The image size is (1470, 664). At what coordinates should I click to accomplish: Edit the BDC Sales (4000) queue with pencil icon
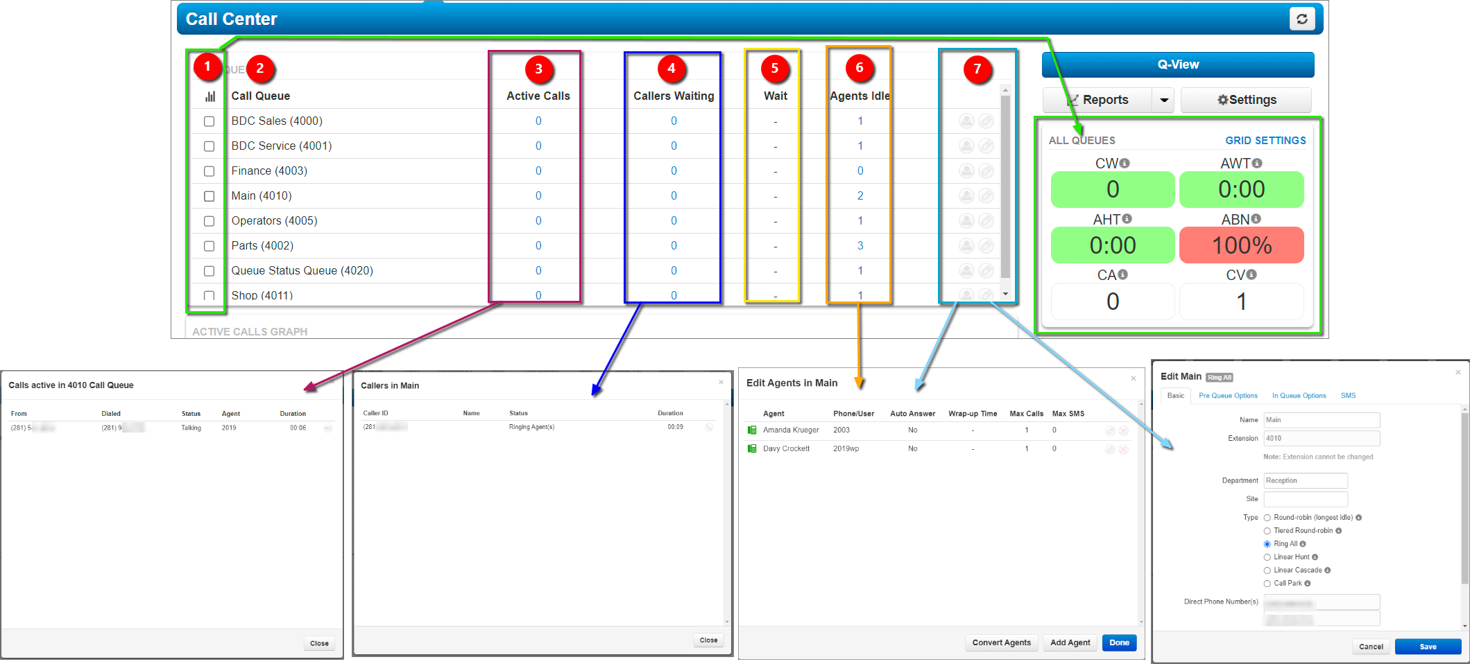coord(986,121)
